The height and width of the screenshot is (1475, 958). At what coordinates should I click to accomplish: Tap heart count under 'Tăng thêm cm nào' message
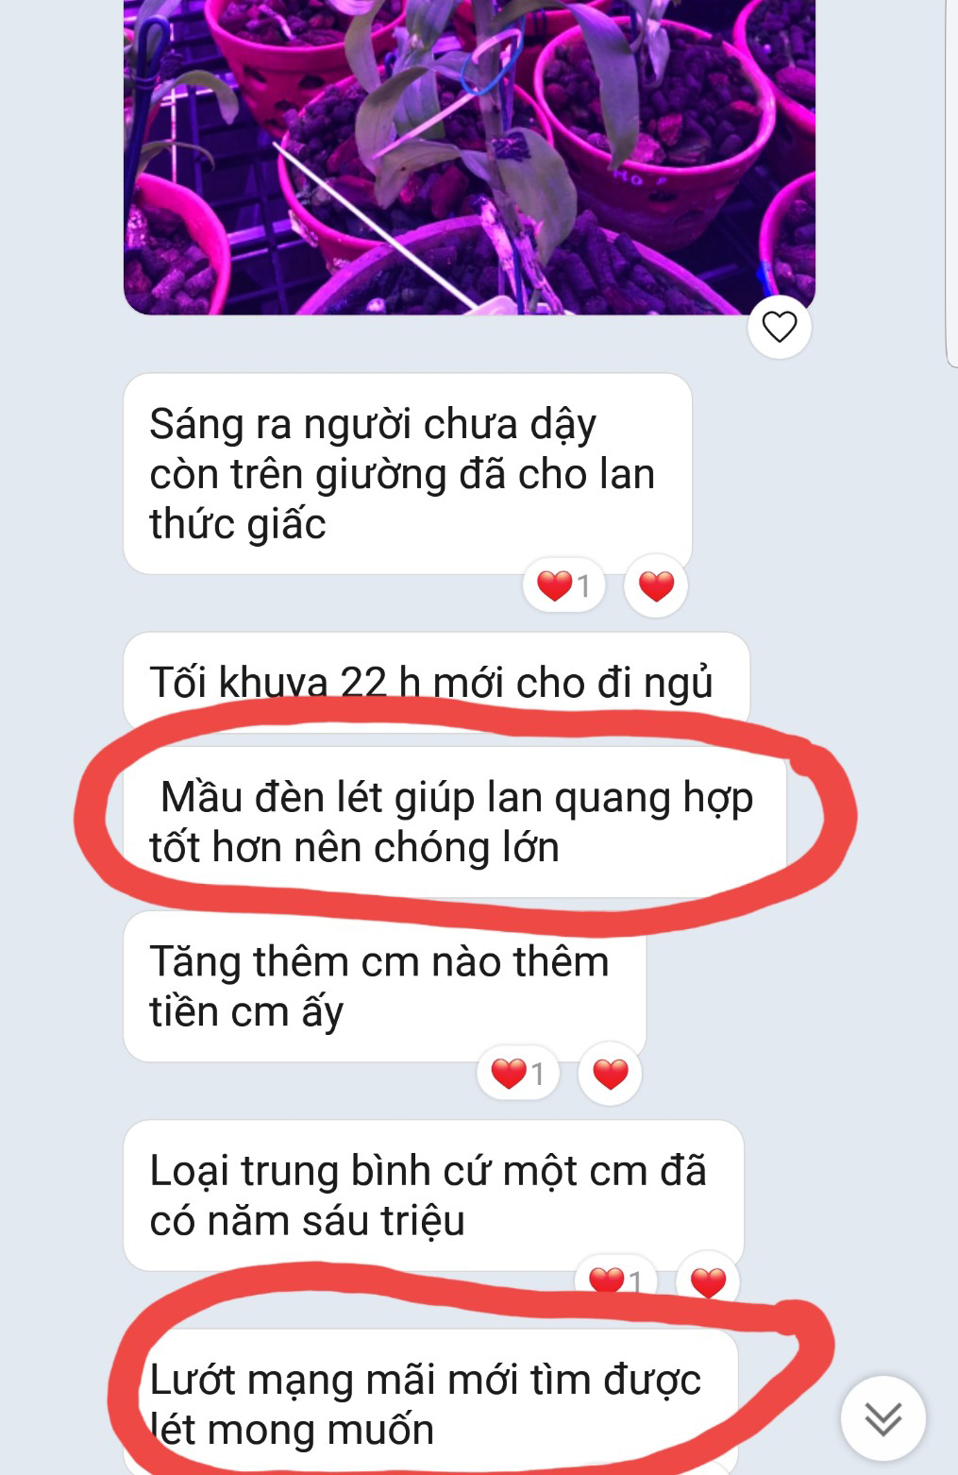point(518,1074)
